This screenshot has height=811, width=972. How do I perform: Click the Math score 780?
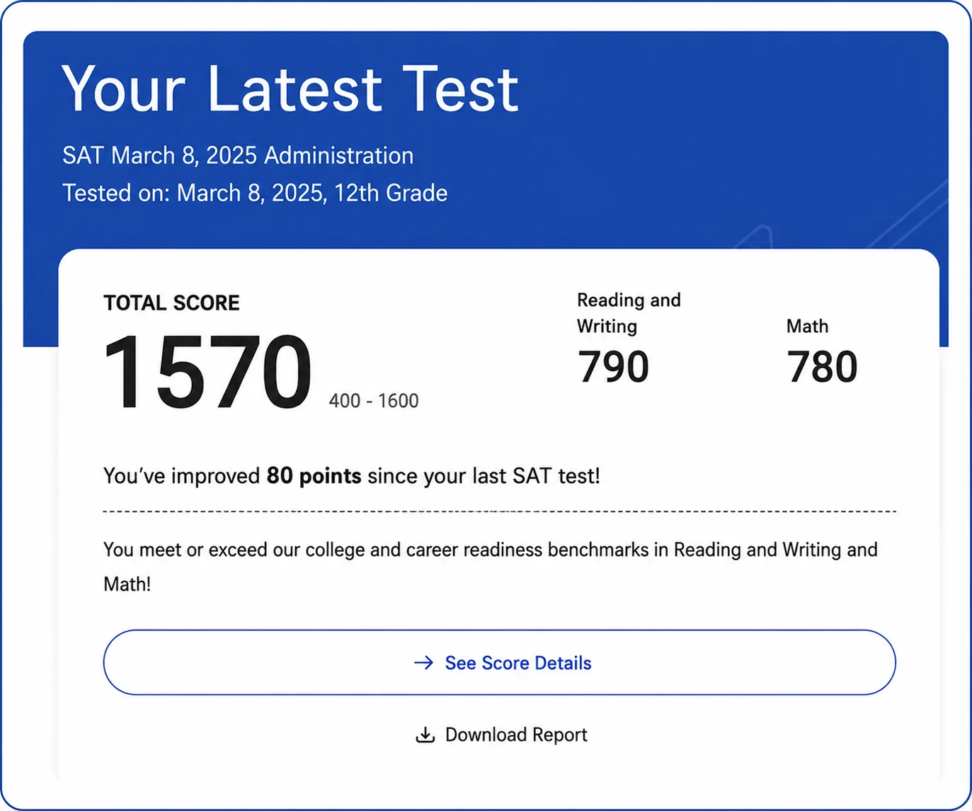[822, 367]
